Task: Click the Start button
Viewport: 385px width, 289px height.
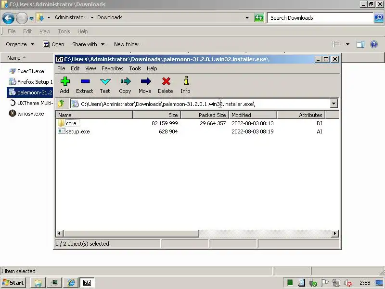Action: pos(13,283)
